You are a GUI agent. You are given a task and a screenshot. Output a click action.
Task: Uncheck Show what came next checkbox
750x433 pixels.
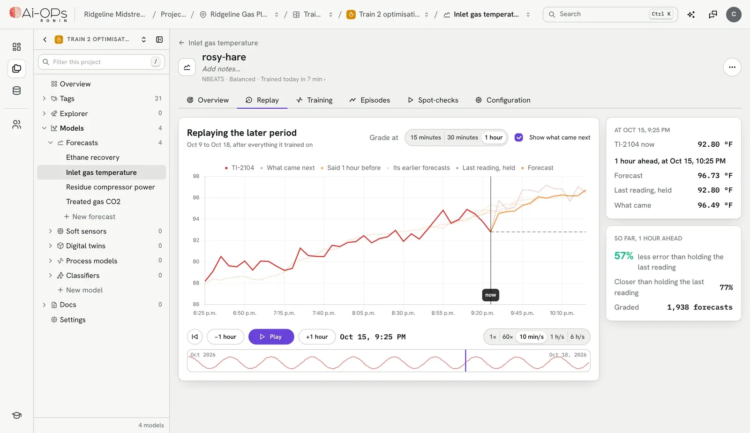click(519, 137)
